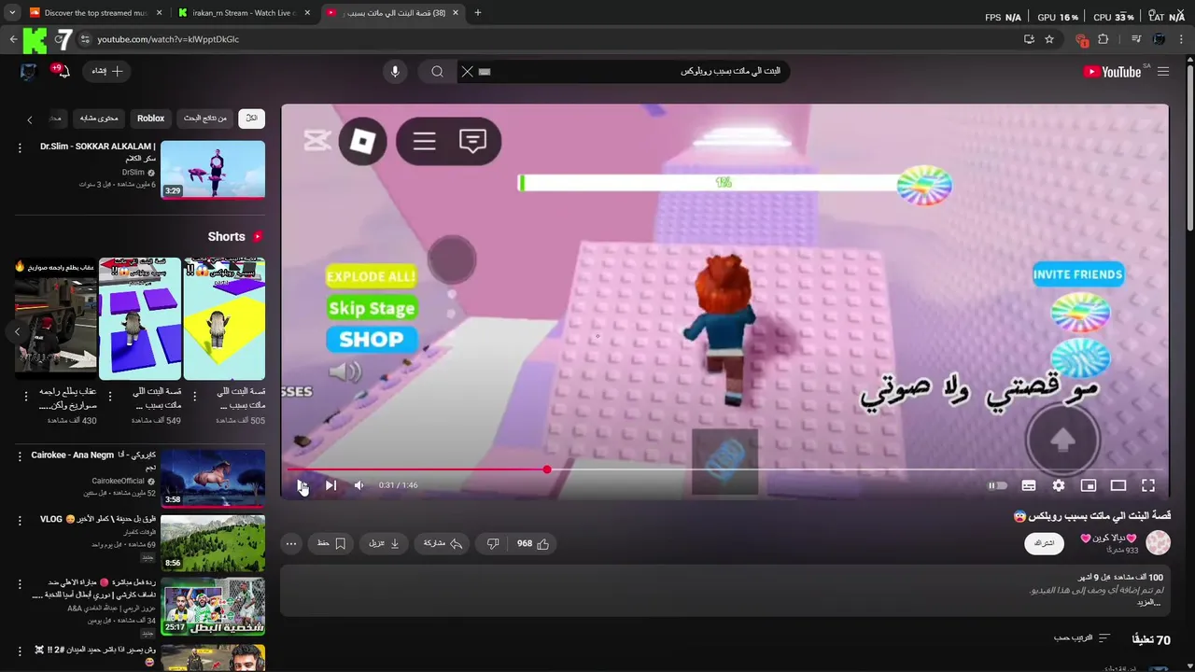
Task: Open options menu for Cairokee video
Action: 20,456
